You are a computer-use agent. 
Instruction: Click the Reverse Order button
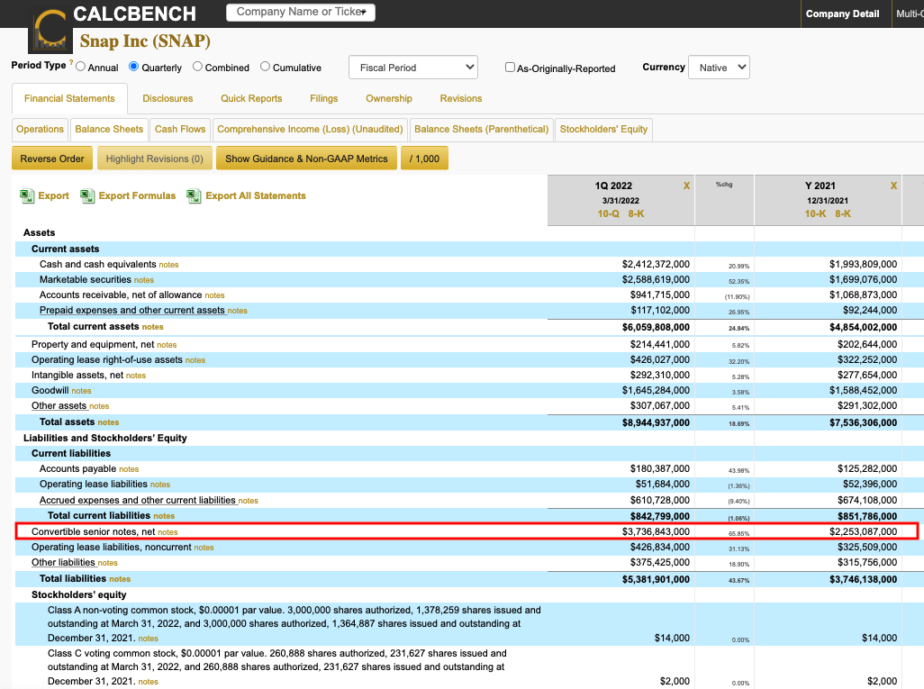[52, 159]
